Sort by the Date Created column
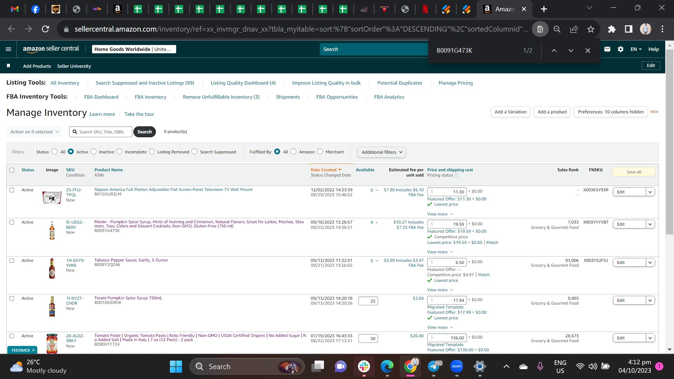Viewport: 674px width, 379px height. (x=326, y=170)
